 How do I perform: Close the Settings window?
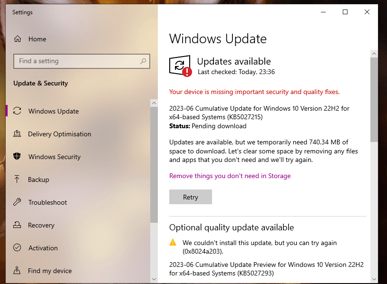pyautogui.click(x=367, y=12)
